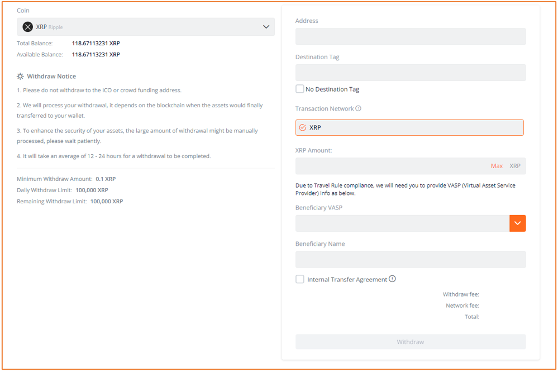
Task: Click the XRP Ripple coin logo icon
Action: pos(28,27)
